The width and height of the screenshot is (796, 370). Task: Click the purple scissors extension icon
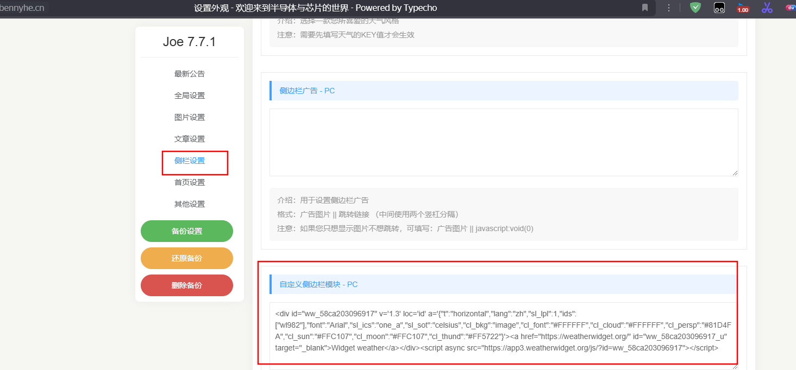point(767,8)
